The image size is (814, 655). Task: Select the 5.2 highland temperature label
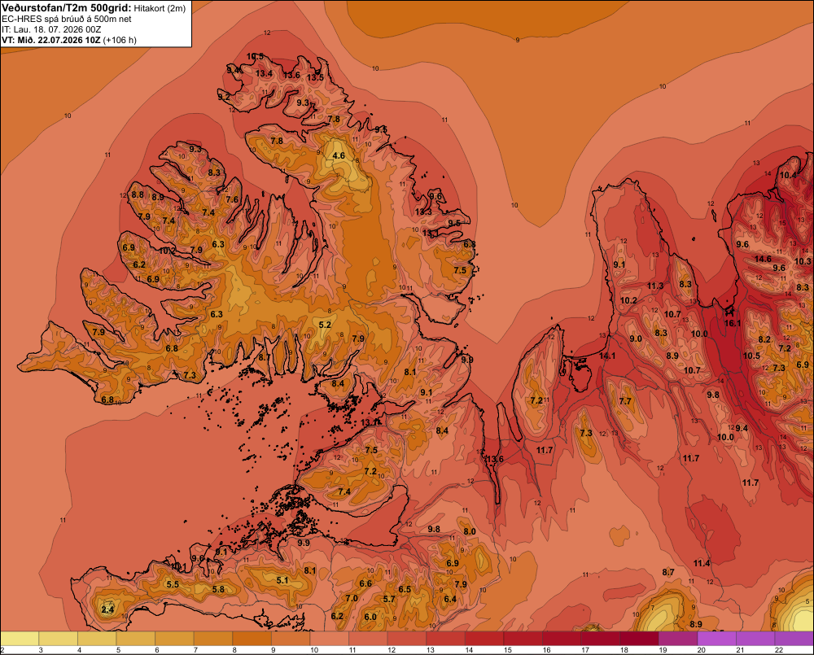(x=325, y=325)
